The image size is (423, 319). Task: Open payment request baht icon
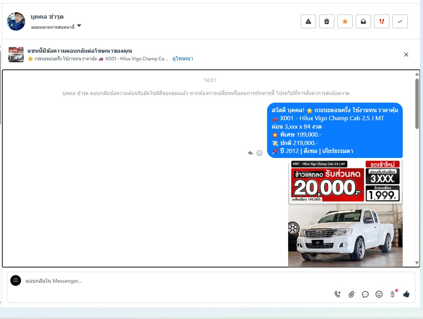(393, 294)
